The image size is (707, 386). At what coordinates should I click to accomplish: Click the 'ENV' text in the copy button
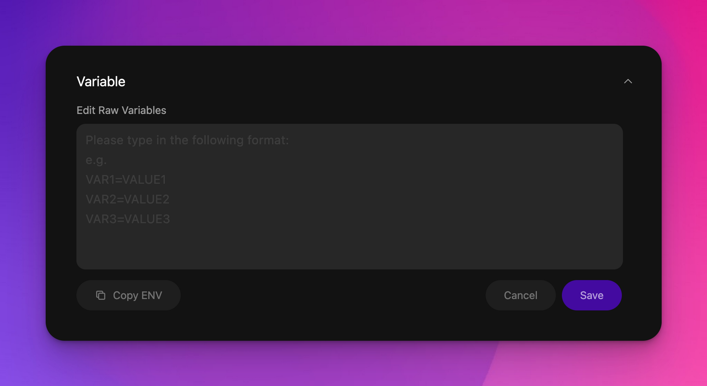152,295
